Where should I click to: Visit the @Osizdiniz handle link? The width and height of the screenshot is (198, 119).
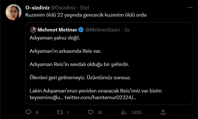(x=63, y=8)
